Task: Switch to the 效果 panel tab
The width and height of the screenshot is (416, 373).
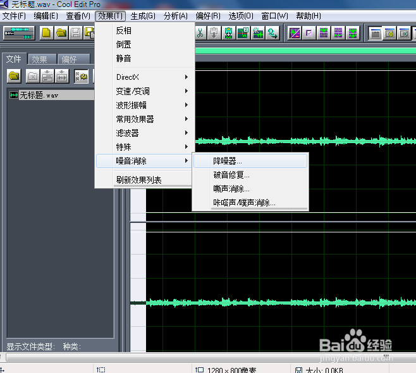Action: coord(41,60)
